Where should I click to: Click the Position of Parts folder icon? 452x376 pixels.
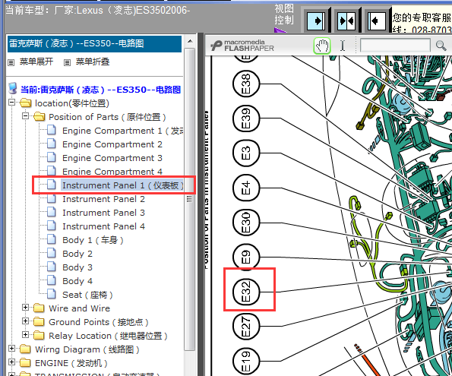pos(40,117)
